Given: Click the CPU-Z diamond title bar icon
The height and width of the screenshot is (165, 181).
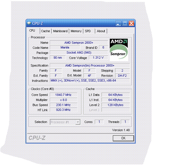Looking at the screenshot, I should click(29, 23).
